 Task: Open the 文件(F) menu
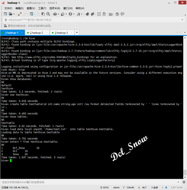click(8, 8)
